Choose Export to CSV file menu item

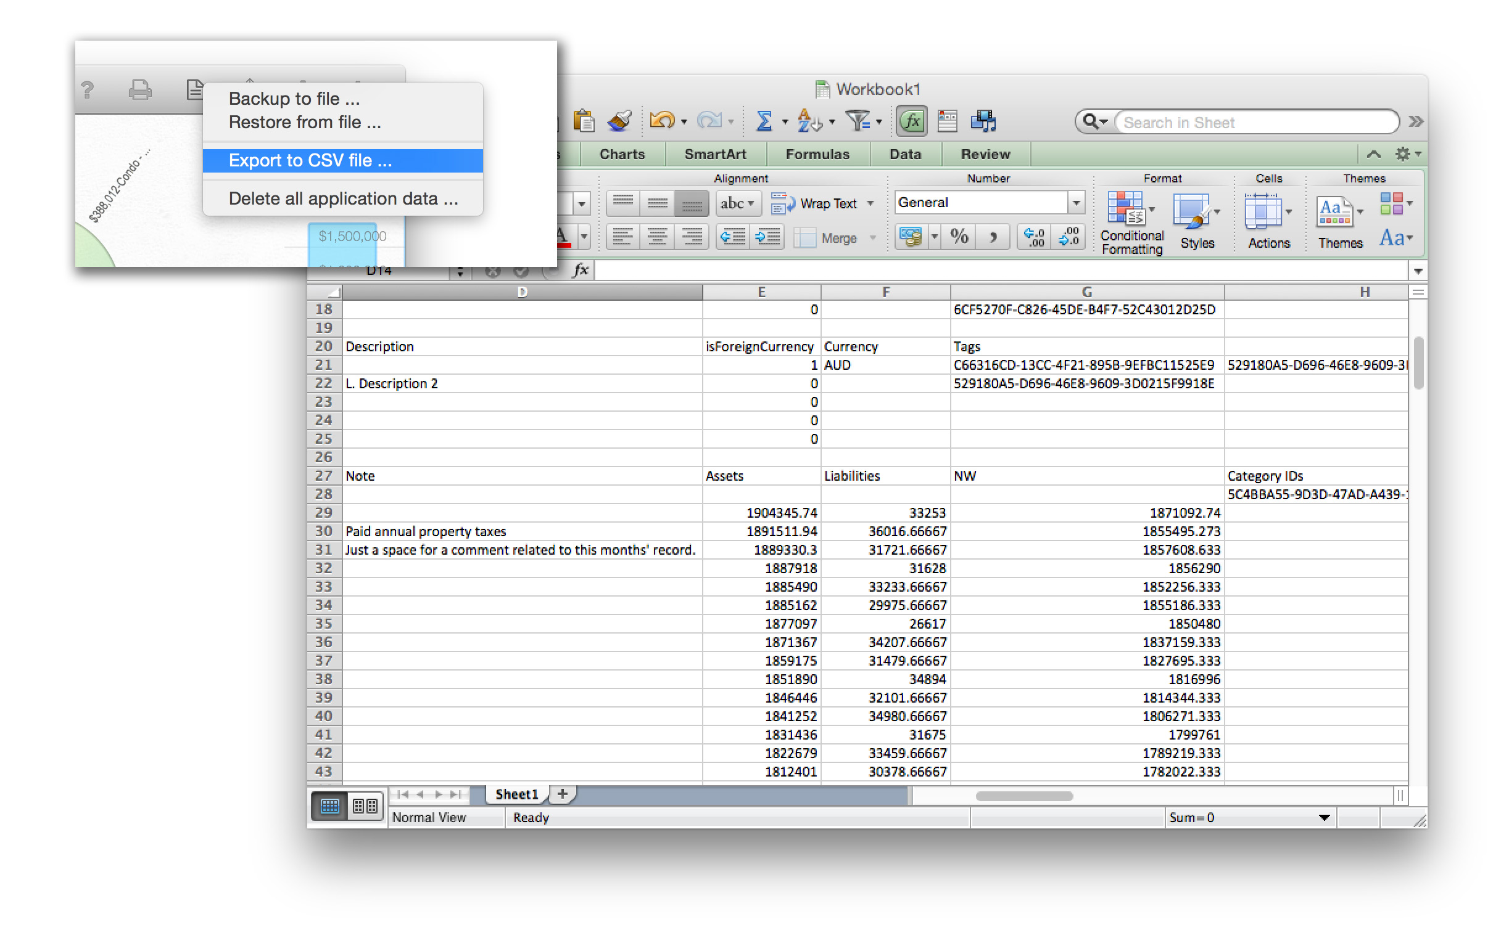343,160
